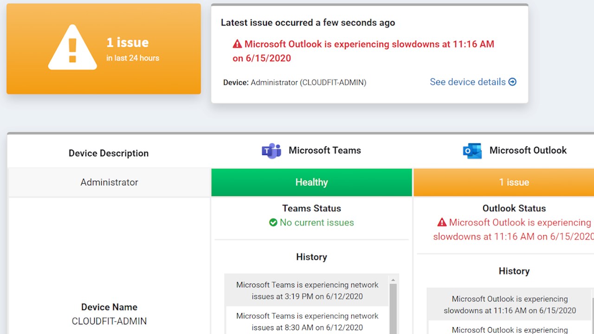594x334 pixels.
Task: Click the Teams history scrollbar up arrow
Action: [x=393, y=280]
